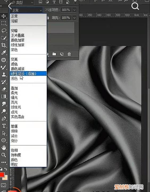
Task: Toggle pixel layer filter icon
Action: click(40, 2)
